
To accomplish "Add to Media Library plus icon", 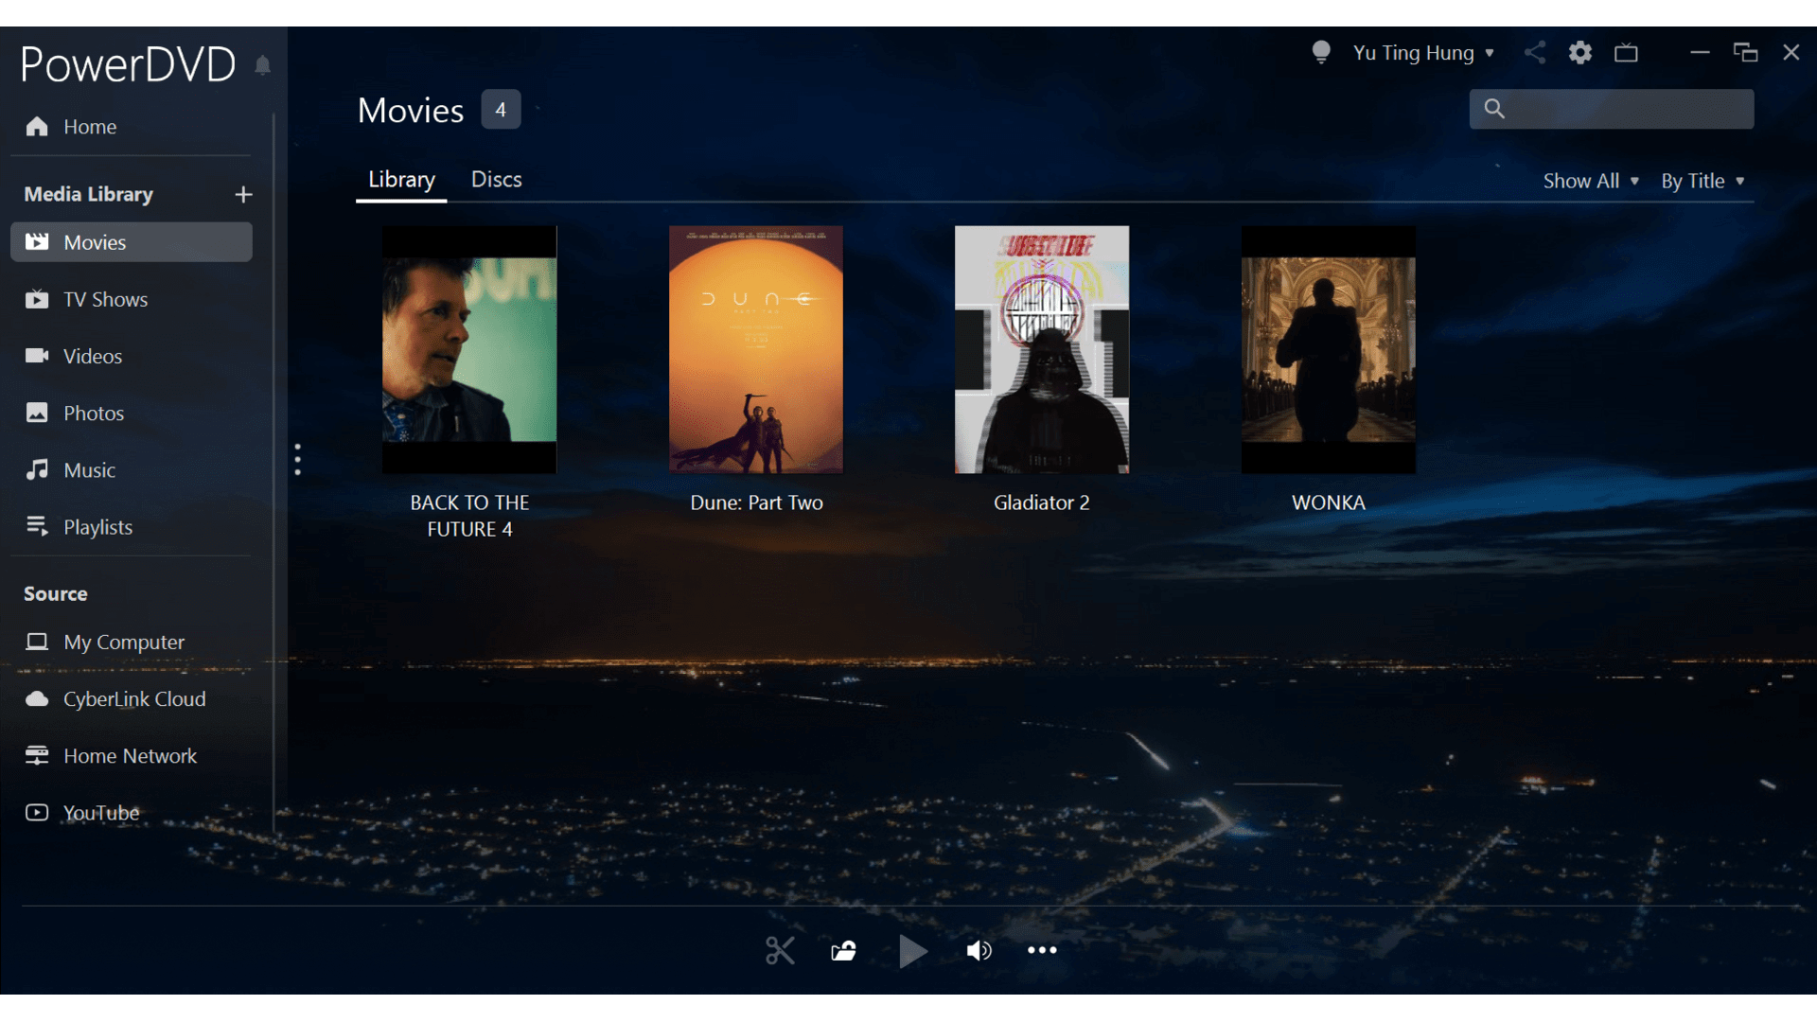I will (x=243, y=194).
